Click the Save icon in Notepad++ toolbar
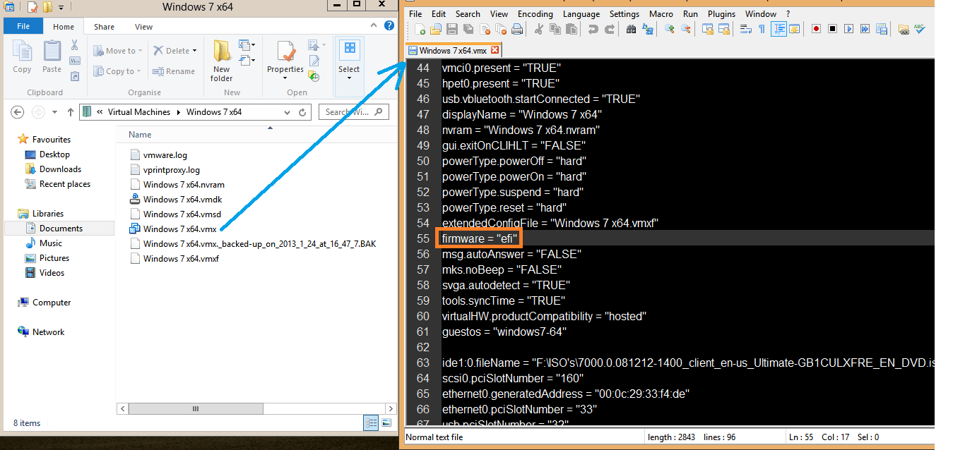 (x=451, y=29)
